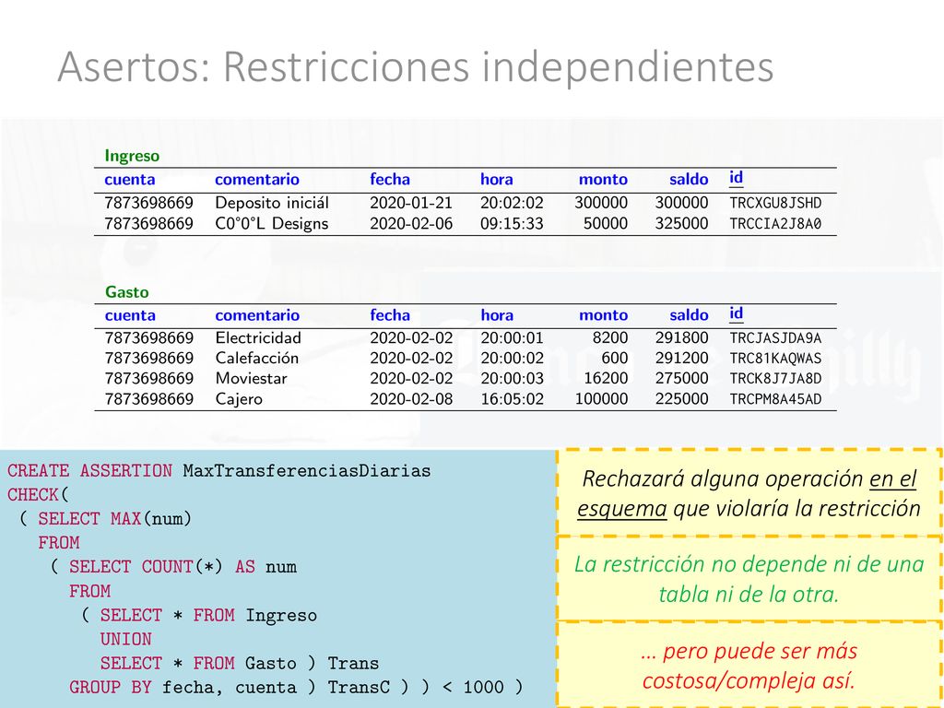Select the "Cajero" comment cell
The height and width of the screenshot is (708, 944).
coord(239,399)
